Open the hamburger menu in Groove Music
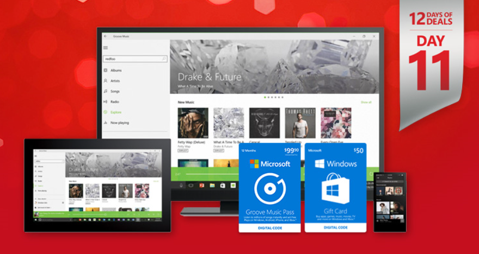 pos(106,47)
